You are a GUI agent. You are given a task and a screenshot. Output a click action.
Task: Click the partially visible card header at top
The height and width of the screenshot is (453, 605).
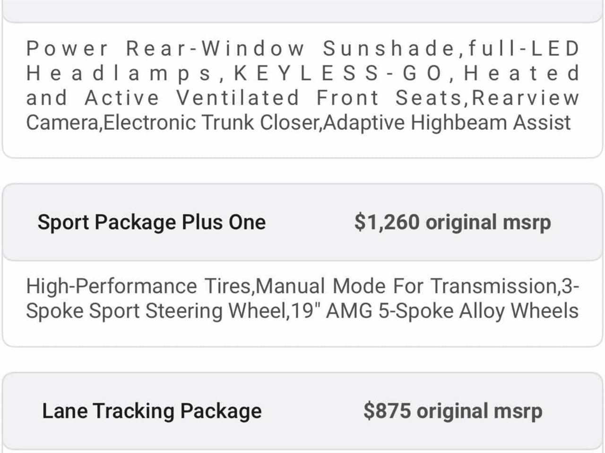pyautogui.click(x=302, y=10)
